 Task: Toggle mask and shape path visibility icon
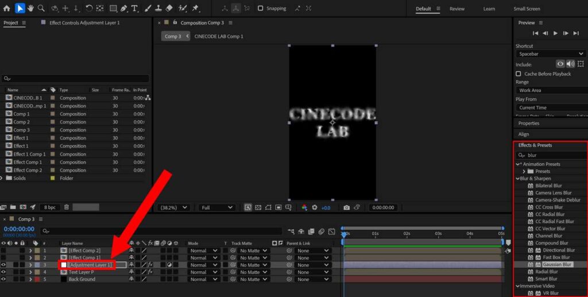(x=268, y=207)
